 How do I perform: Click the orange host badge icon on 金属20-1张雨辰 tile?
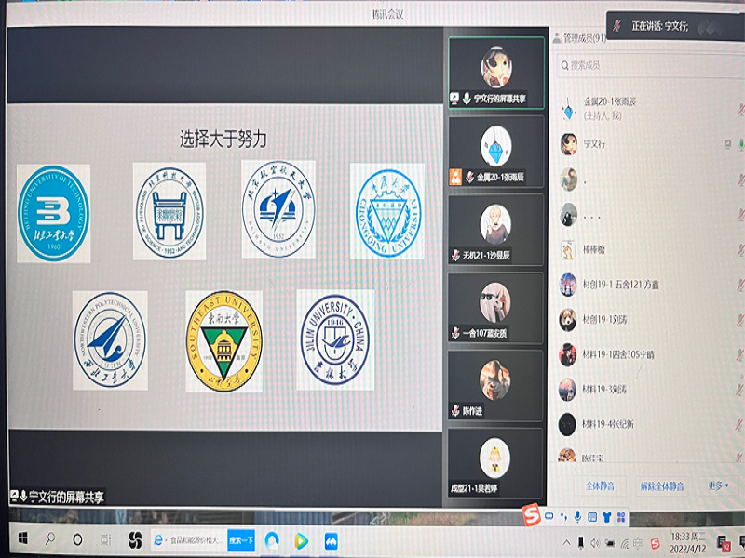tap(455, 177)
